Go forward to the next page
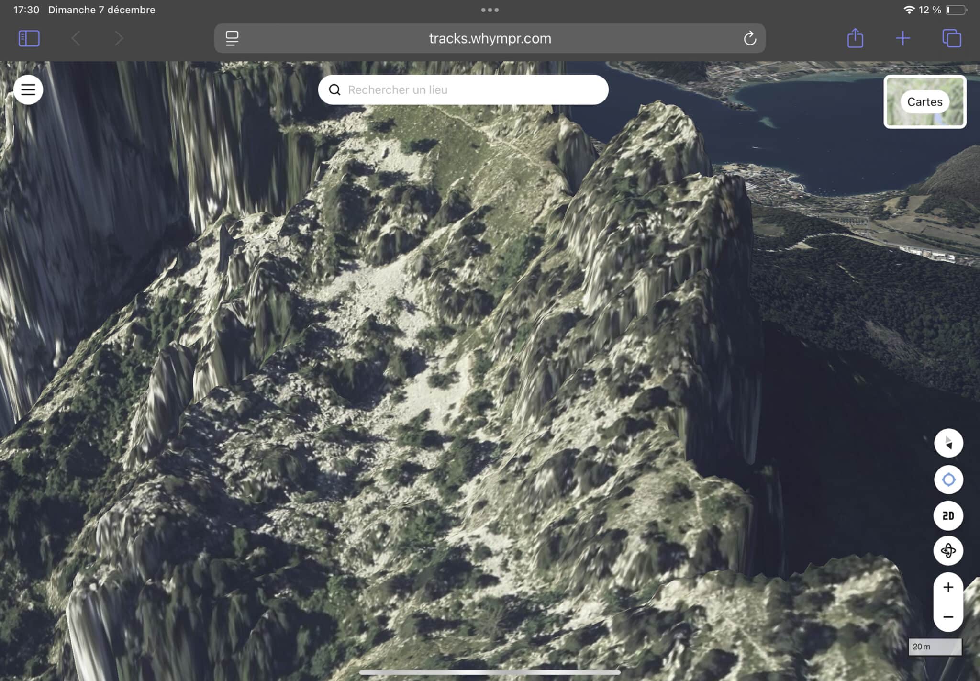Viewport: 980px width, 681px height. [119, 38]
